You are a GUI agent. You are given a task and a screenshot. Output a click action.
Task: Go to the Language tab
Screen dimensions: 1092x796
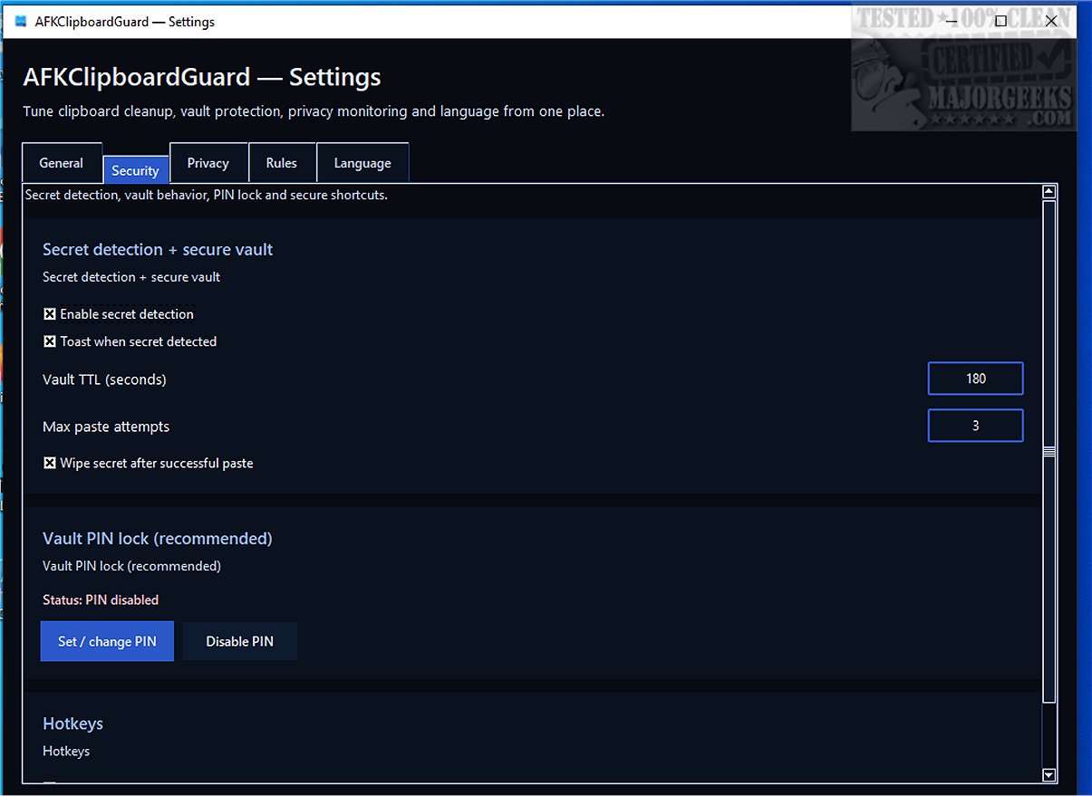[x=362, y=163]
